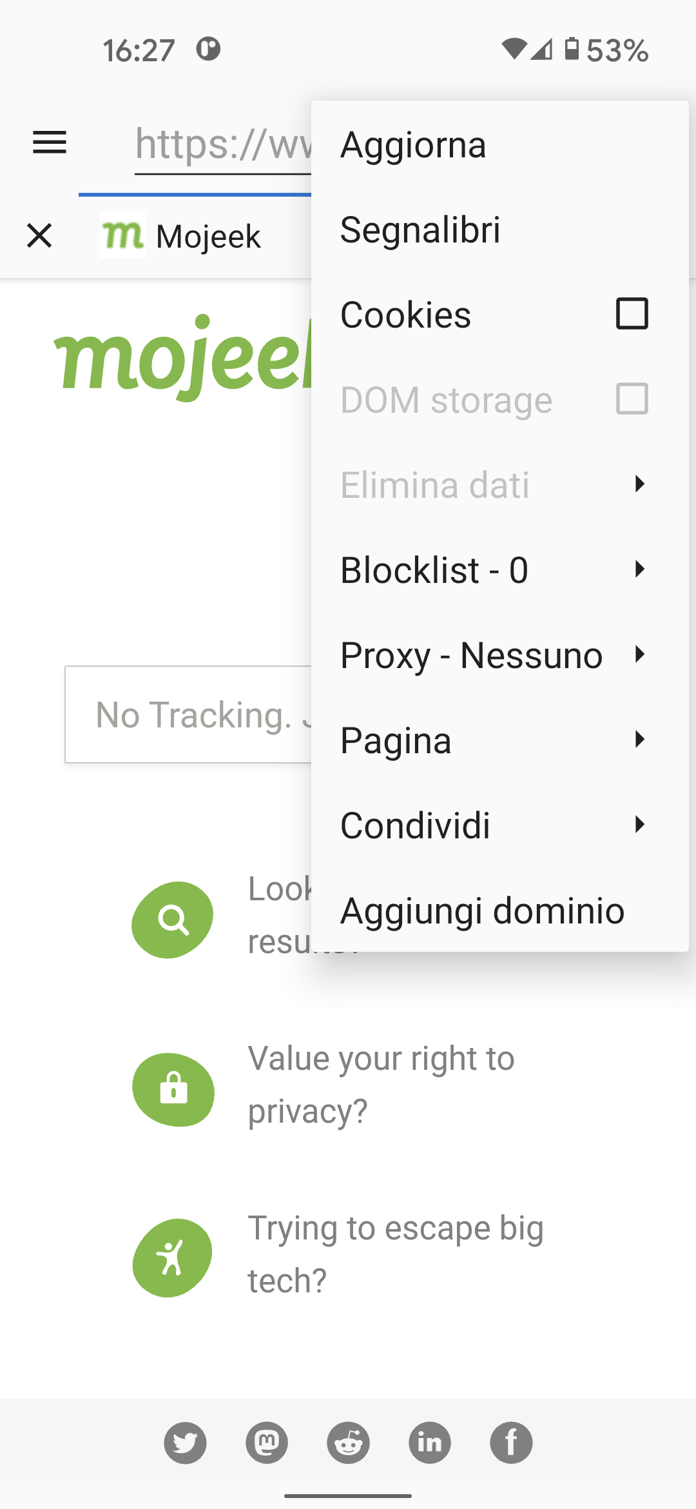Open the hamburger navigation menu
Image resolution: width=696 pixels, height=1509 pixels.
(x=50, y=143)
